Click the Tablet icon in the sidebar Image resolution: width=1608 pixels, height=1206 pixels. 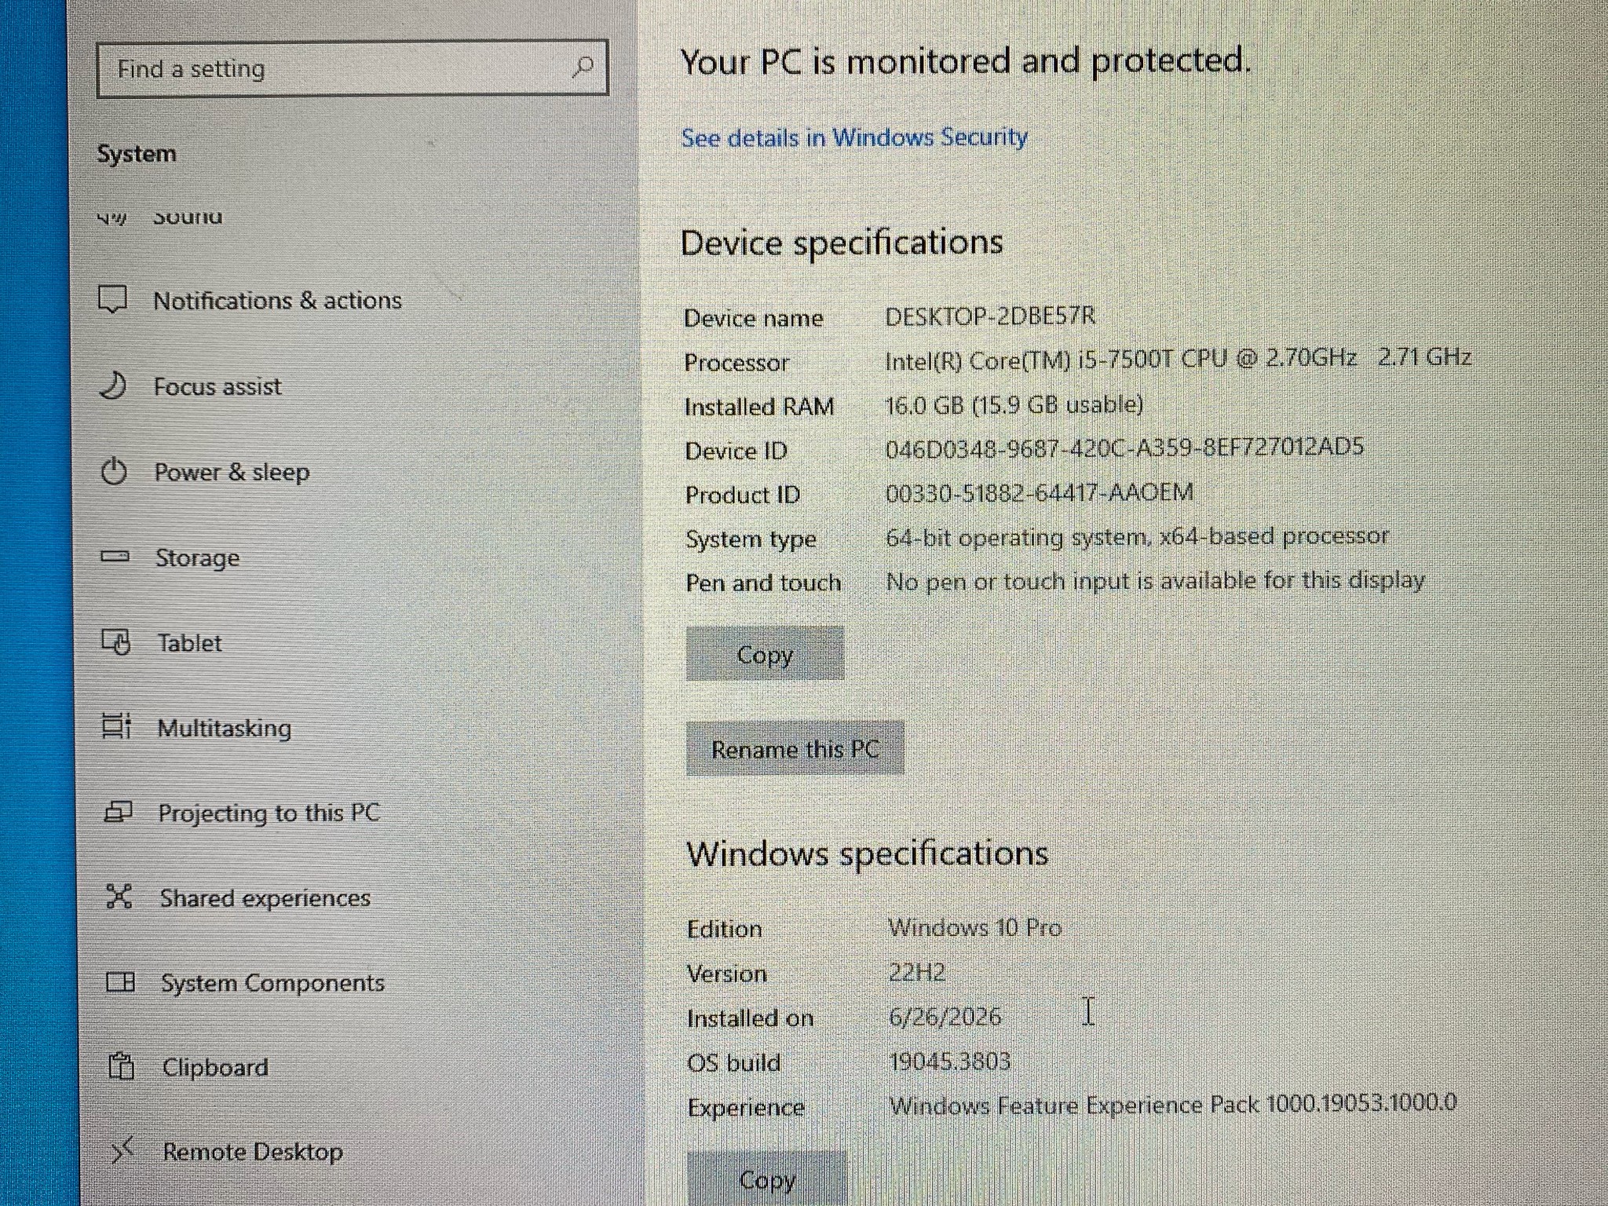point(116,642)
